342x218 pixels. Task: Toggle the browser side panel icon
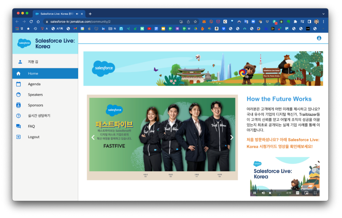pos(309,22)
